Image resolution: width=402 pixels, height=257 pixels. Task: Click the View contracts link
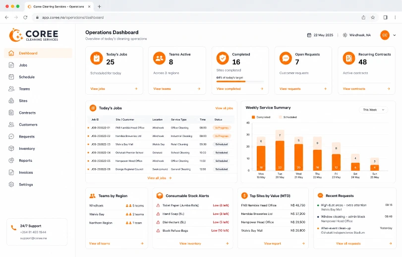click(x=354, y=89)
